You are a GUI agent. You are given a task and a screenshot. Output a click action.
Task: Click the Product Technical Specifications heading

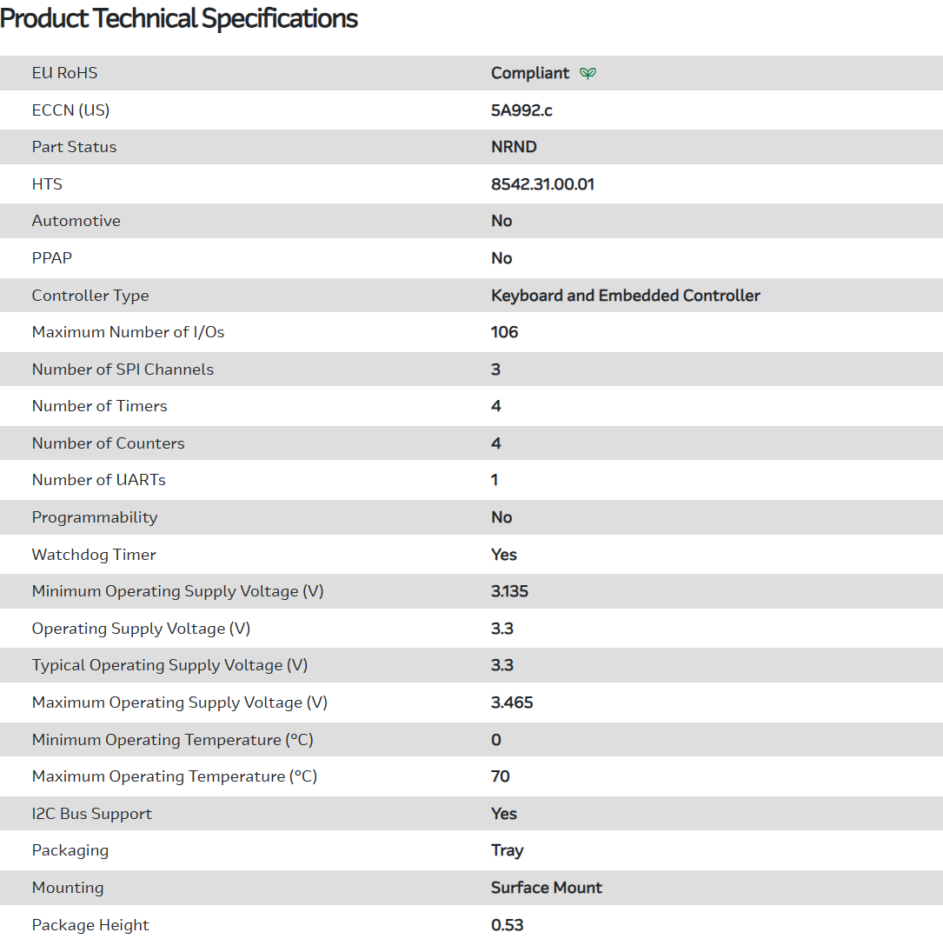179,18
